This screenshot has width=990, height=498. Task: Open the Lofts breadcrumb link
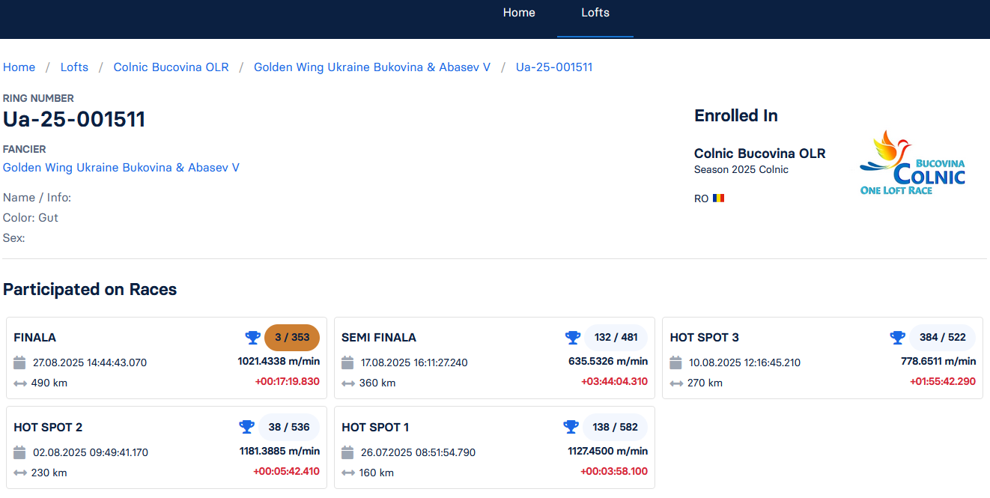(74, 67)
